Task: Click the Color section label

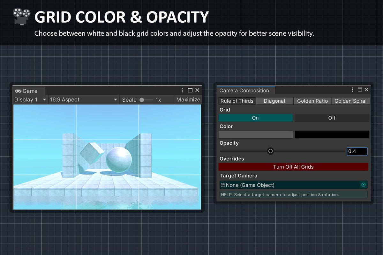Action: pos(226,126)
